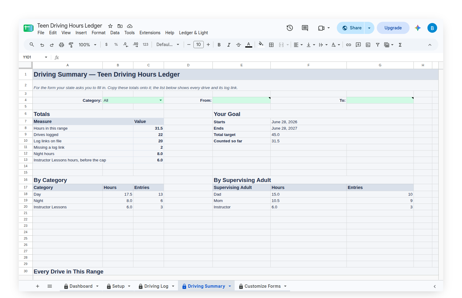Activate the paint format tool
Viewport: 462px width, 298px height.
[71, 45]
